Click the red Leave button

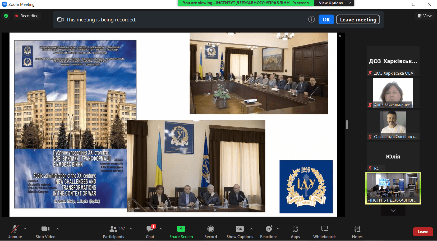(423, 232)
